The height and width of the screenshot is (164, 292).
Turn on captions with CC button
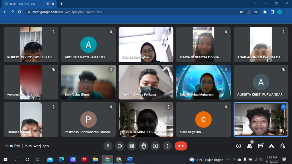point(132,146)
